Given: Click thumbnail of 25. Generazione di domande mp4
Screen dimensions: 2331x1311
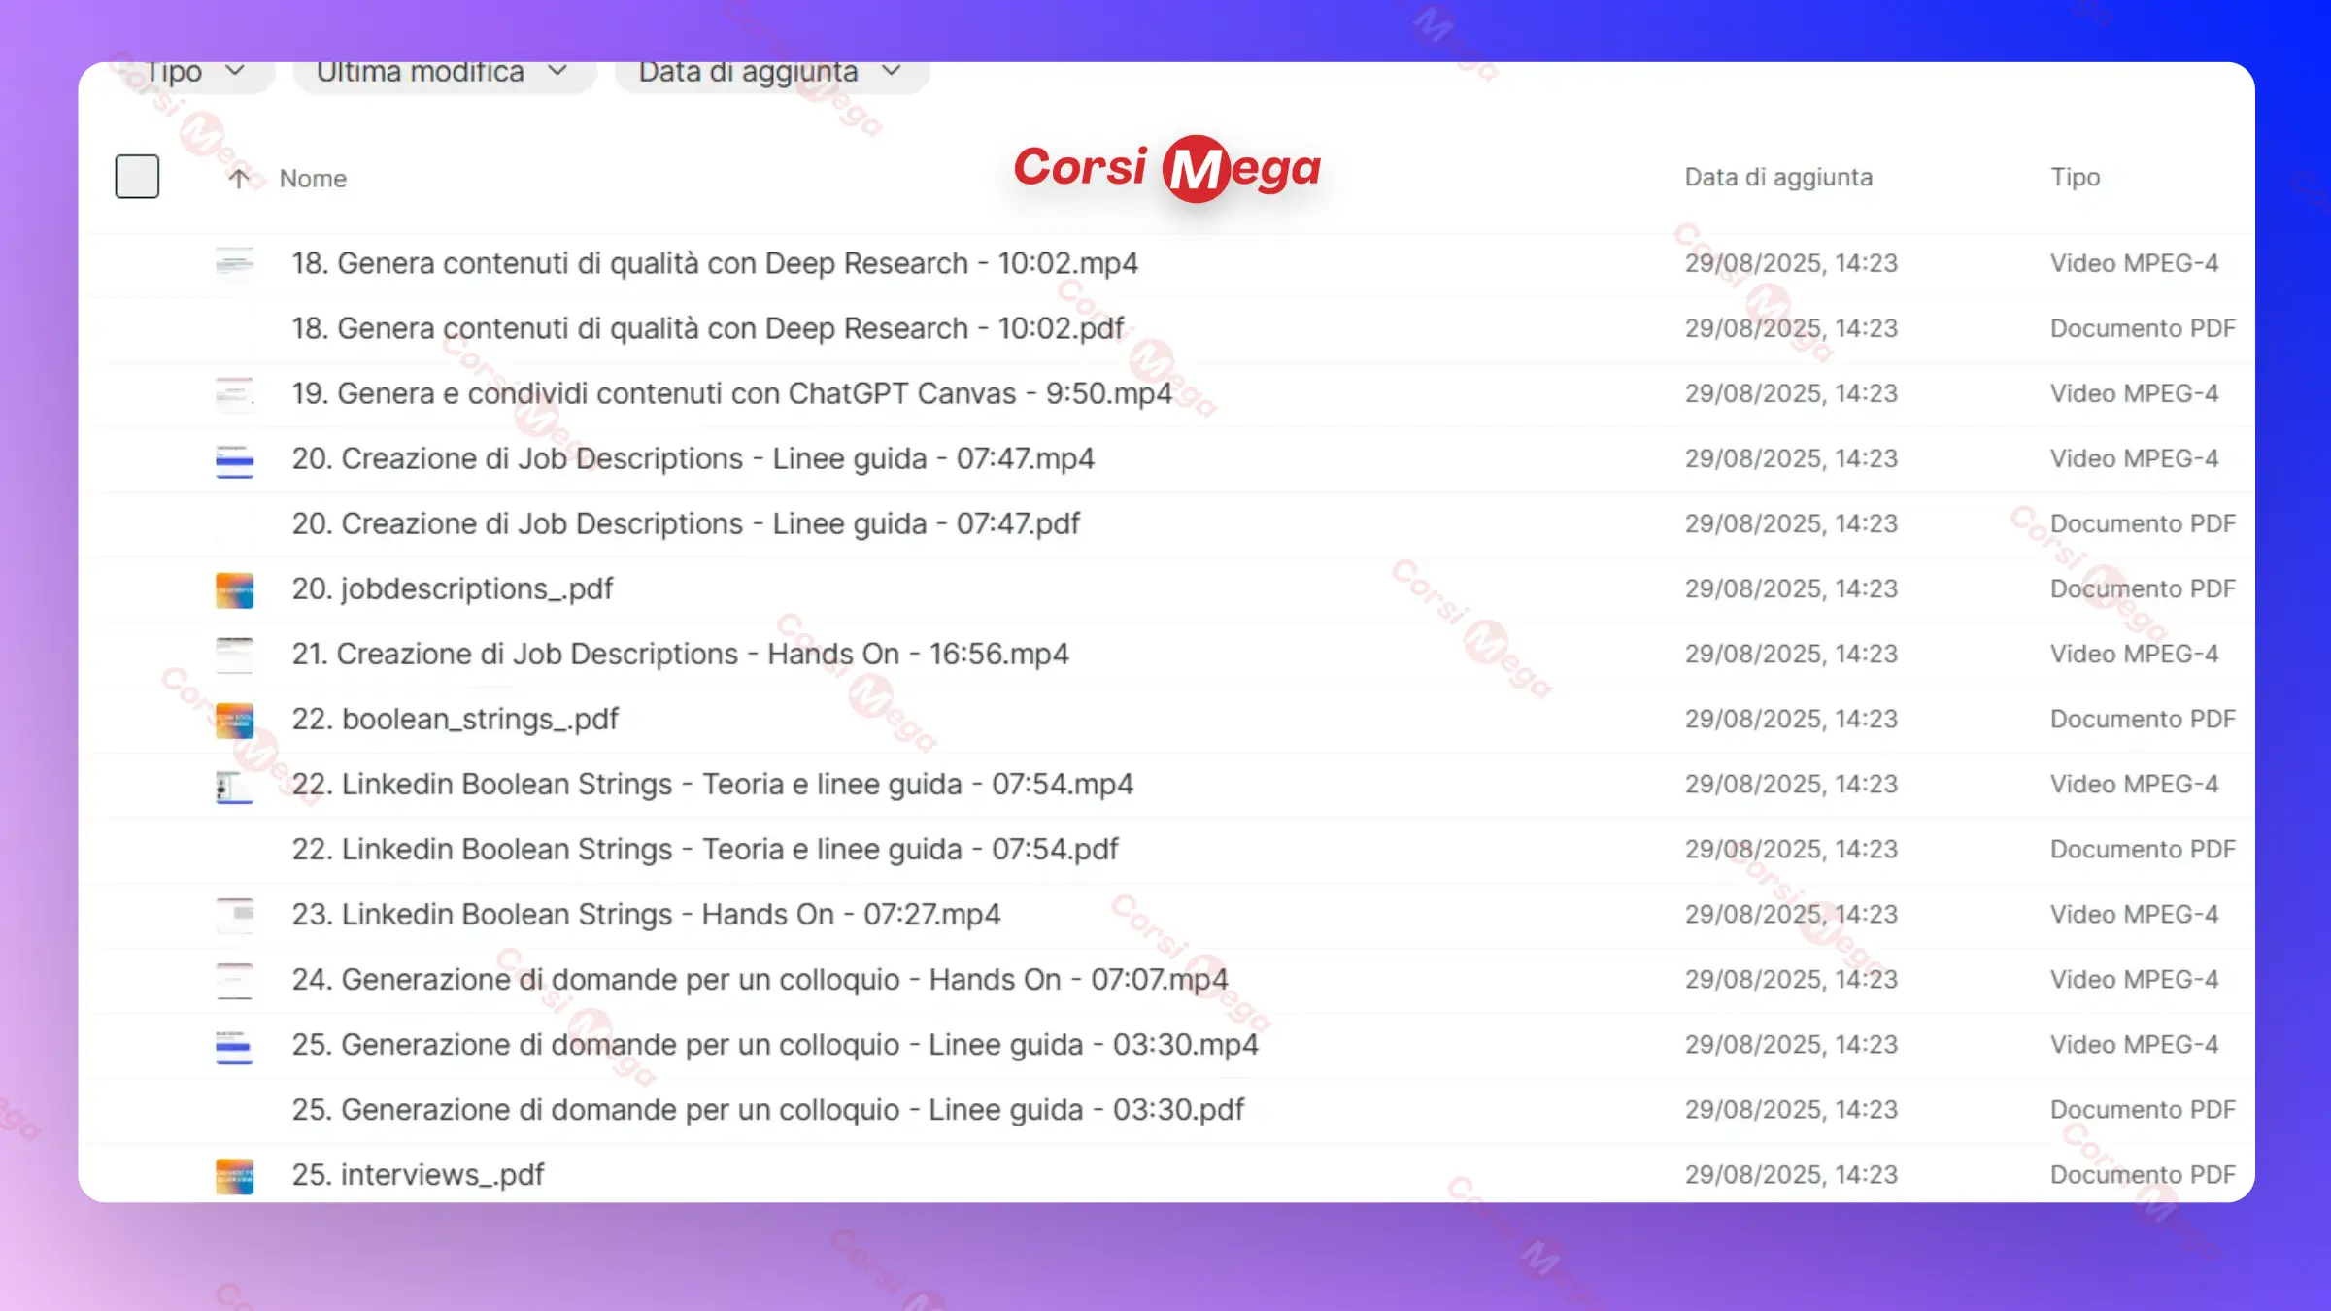Looking at the screenshot, I should point(234,1045).
